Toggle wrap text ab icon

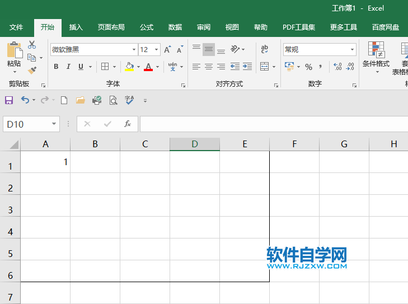coord(264,49)
